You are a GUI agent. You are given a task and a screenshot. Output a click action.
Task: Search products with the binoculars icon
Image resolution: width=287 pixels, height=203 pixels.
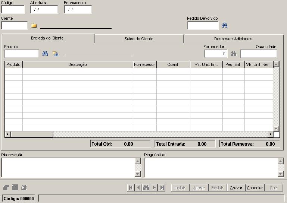[x=45, y=54]
